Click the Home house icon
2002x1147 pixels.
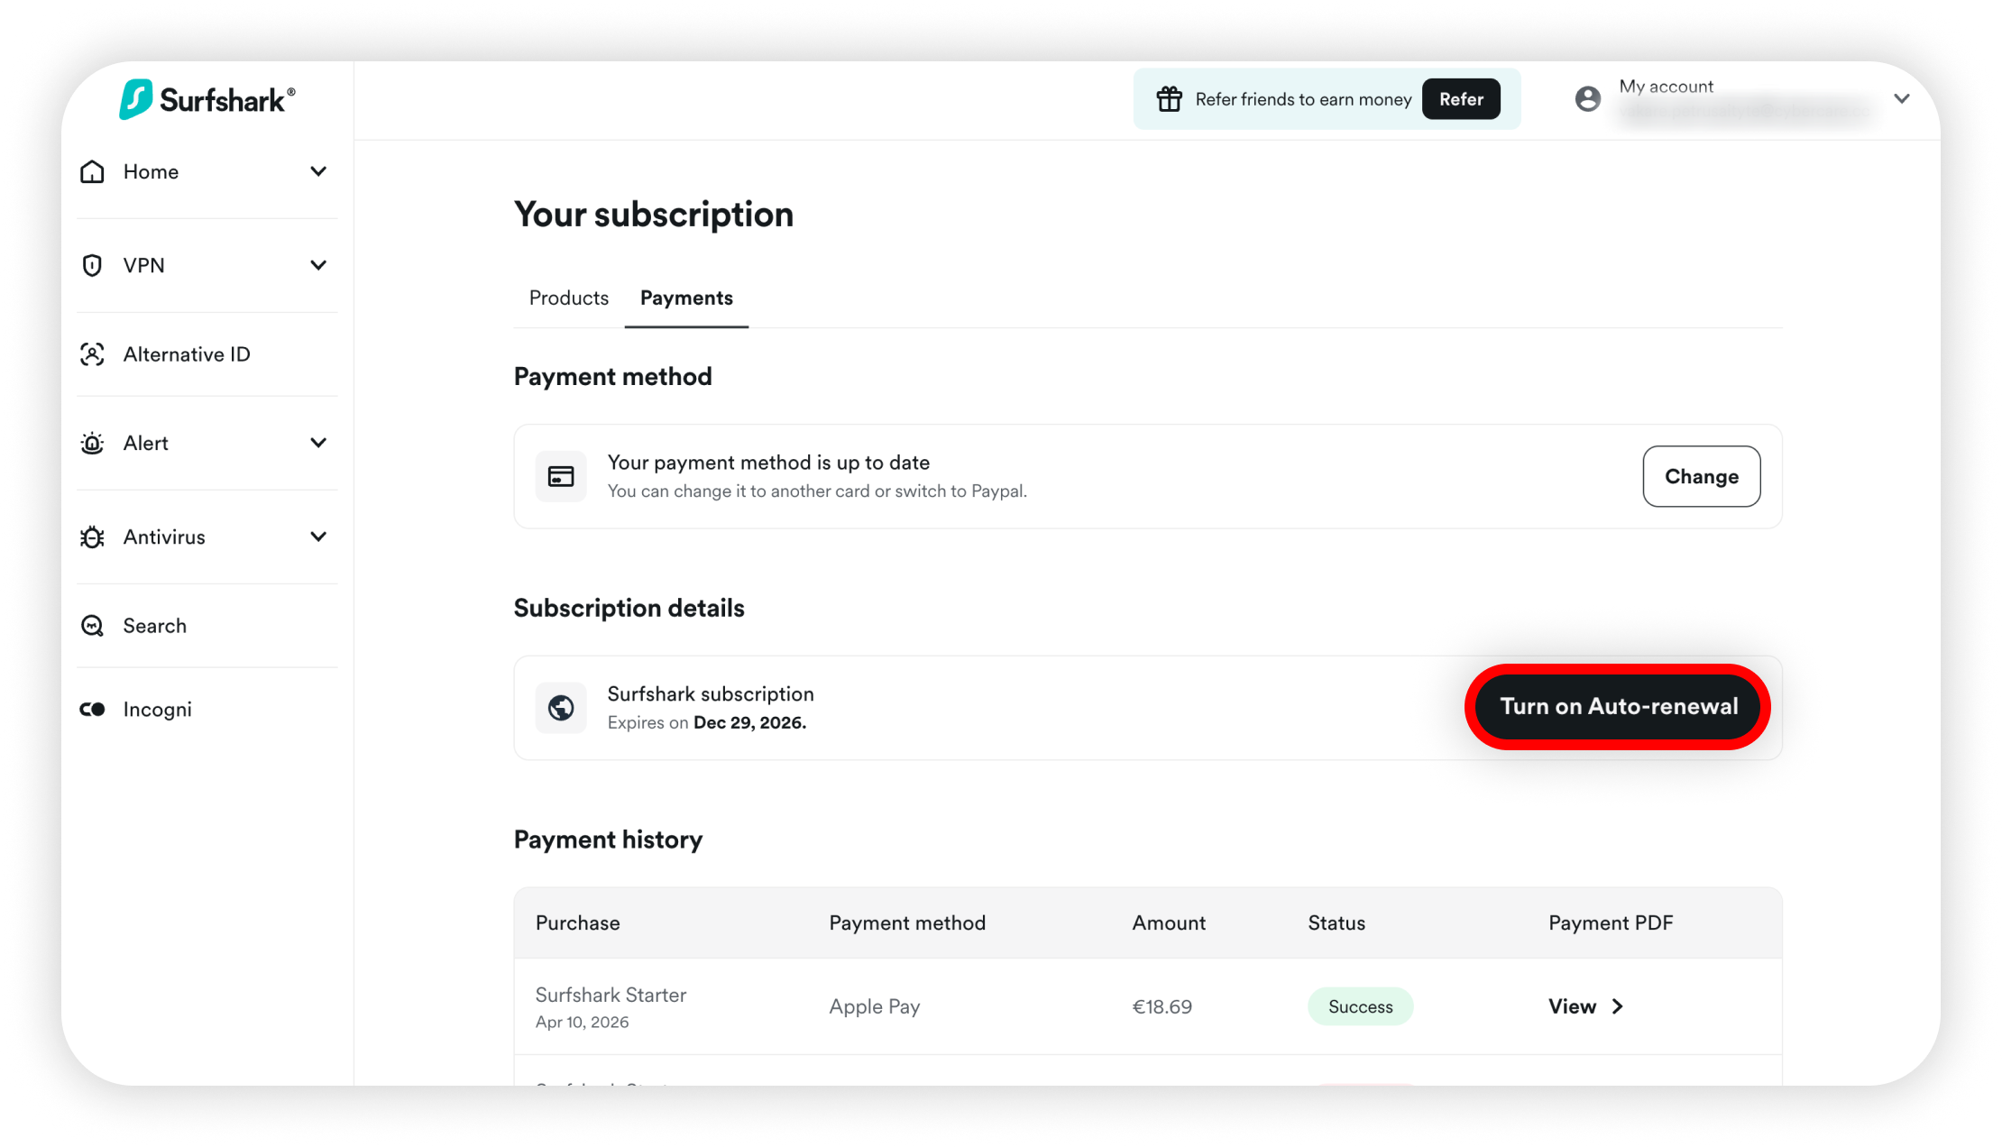tap(92, 171)
